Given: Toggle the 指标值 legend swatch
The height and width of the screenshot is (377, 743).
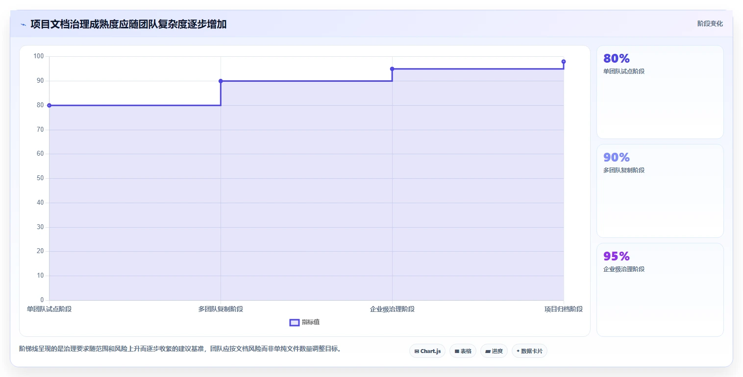Looking at the screenshot, I should point(295,322).
